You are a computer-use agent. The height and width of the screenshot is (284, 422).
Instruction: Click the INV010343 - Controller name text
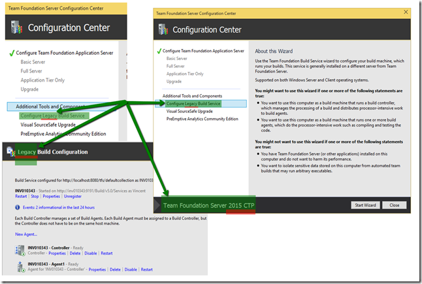pos(48,247)
